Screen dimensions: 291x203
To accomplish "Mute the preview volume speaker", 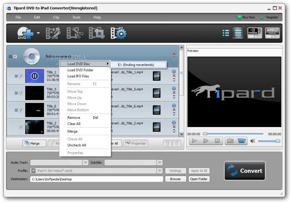I will [x=253, y=141].
